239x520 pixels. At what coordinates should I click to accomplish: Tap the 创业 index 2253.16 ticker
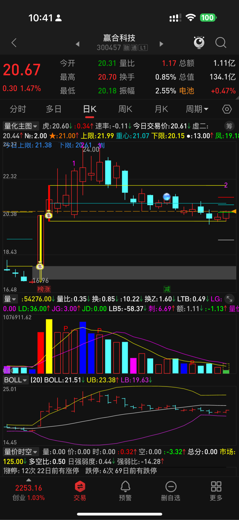click(x=29, y=493)
